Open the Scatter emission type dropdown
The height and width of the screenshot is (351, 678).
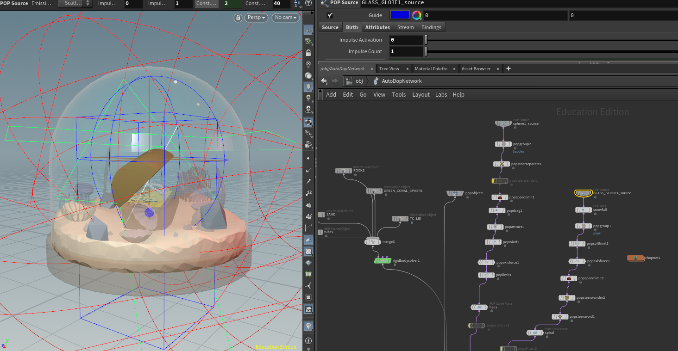[x=75, y=3]
